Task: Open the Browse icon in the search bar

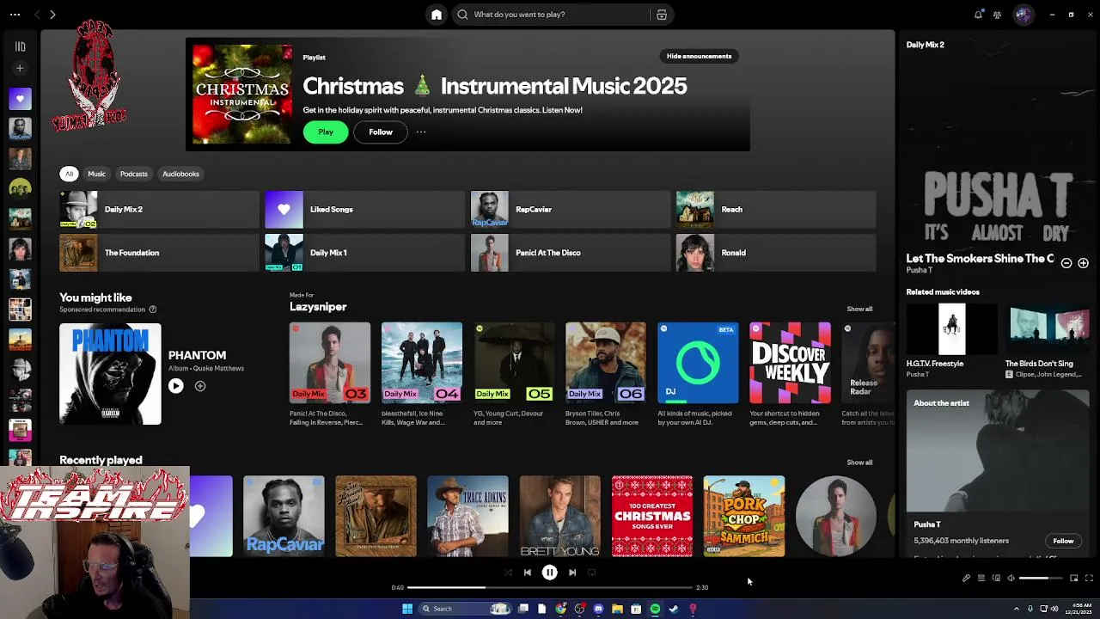Action: 662,15
